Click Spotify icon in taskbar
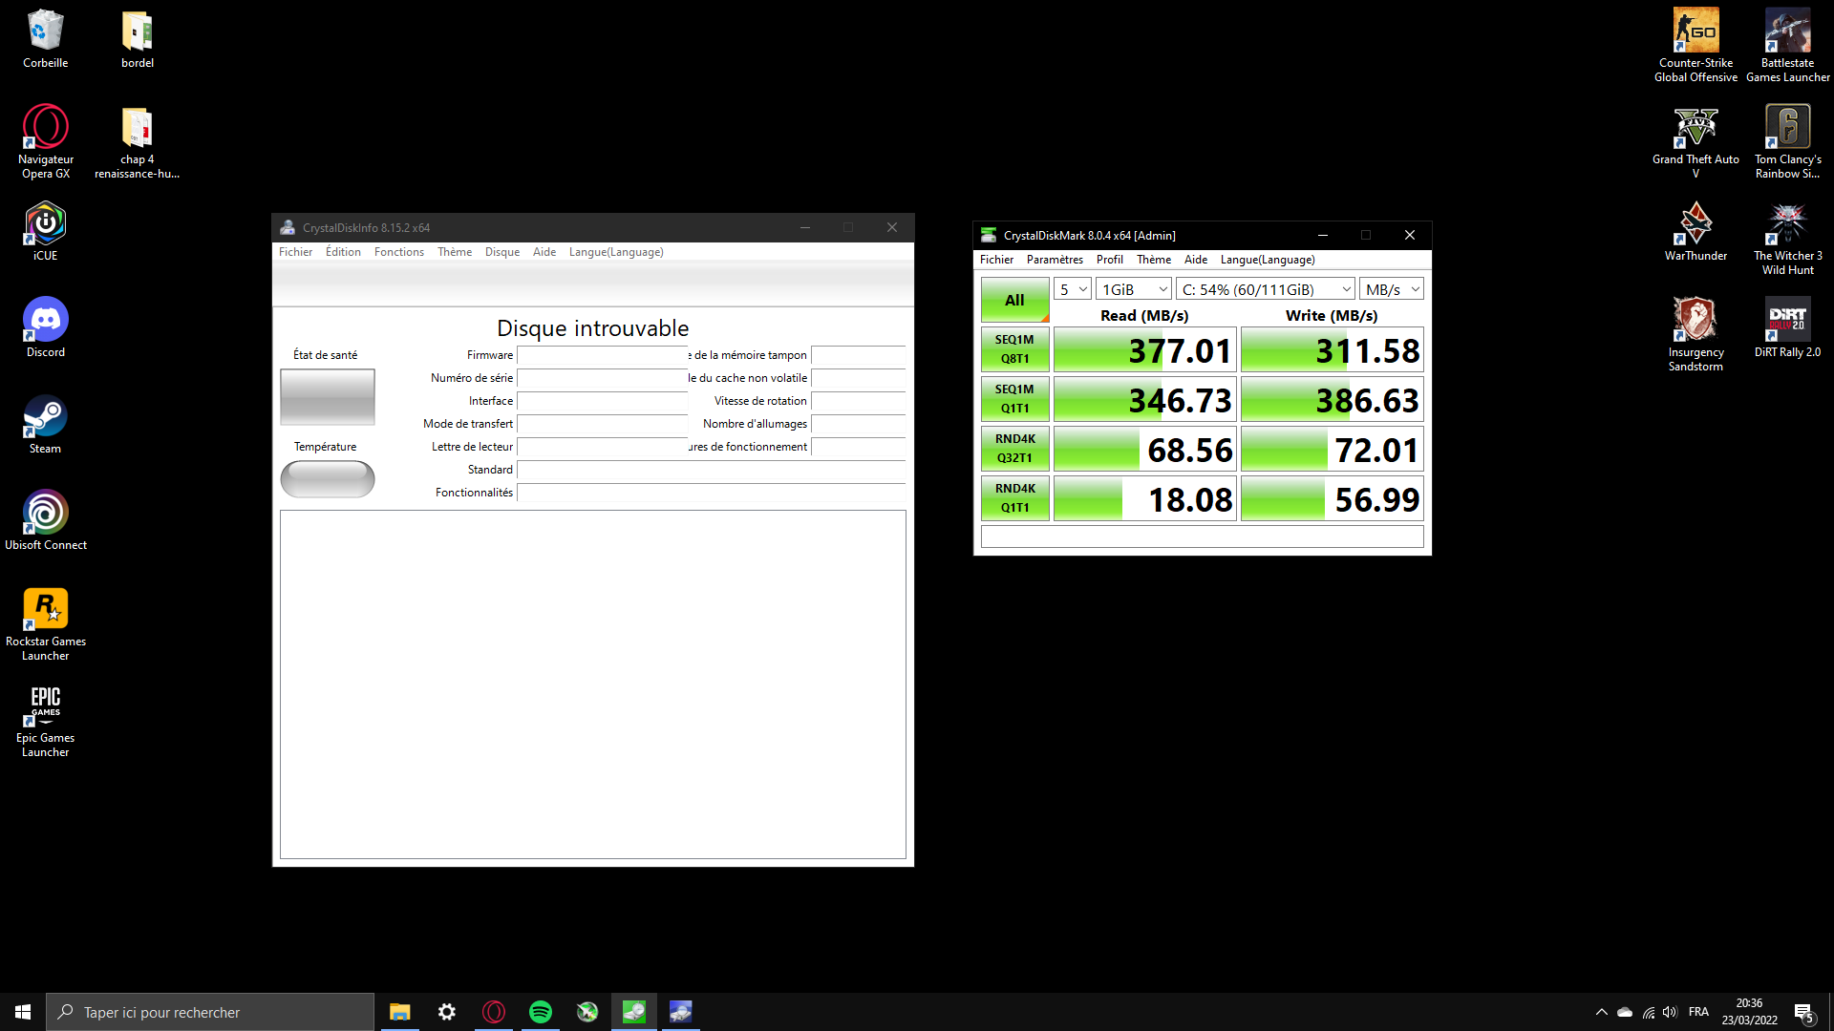This screenshot has width=1834, height=1031. [541, 1012]
